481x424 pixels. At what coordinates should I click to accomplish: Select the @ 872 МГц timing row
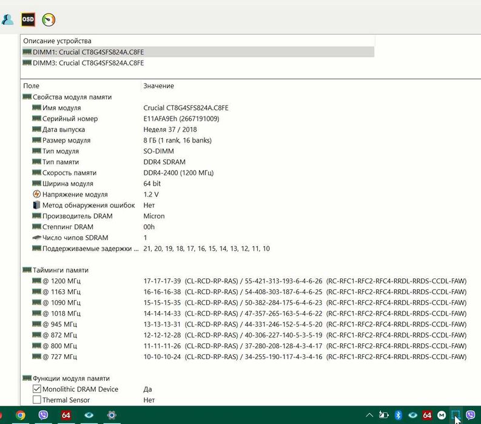click(249, 335)
